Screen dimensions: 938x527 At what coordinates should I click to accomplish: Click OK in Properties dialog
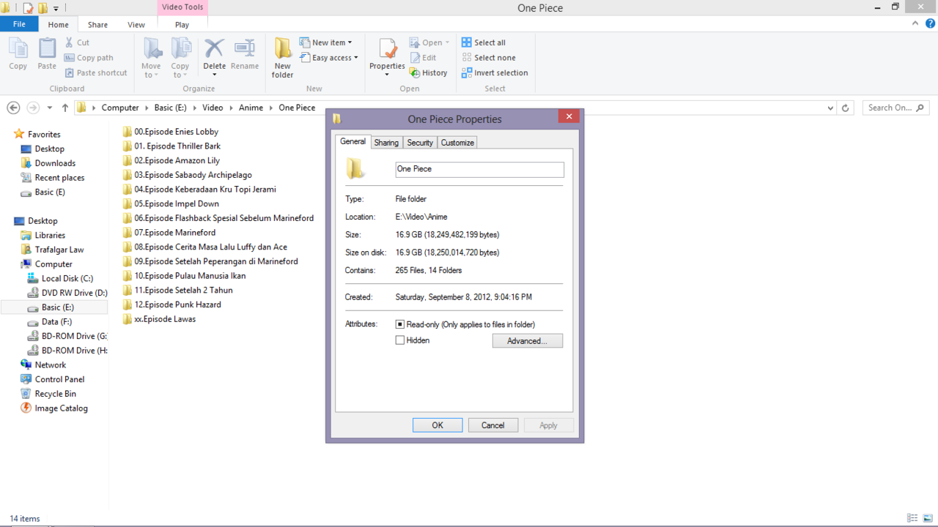click(x=437, y=425)
